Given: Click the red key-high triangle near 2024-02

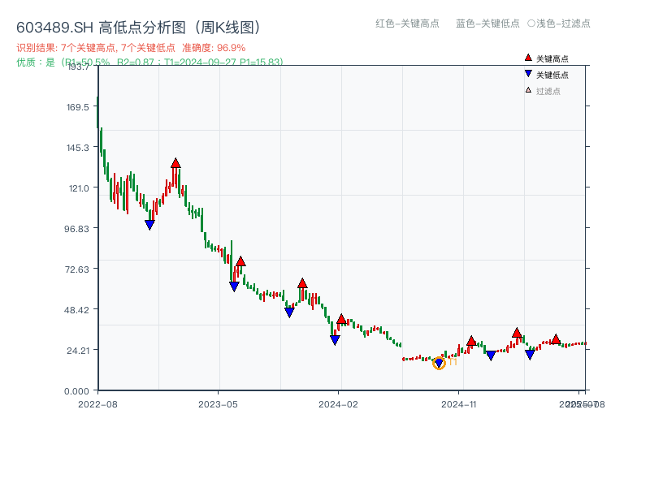Looking at the screenshot, I should (x=342, y=320).
